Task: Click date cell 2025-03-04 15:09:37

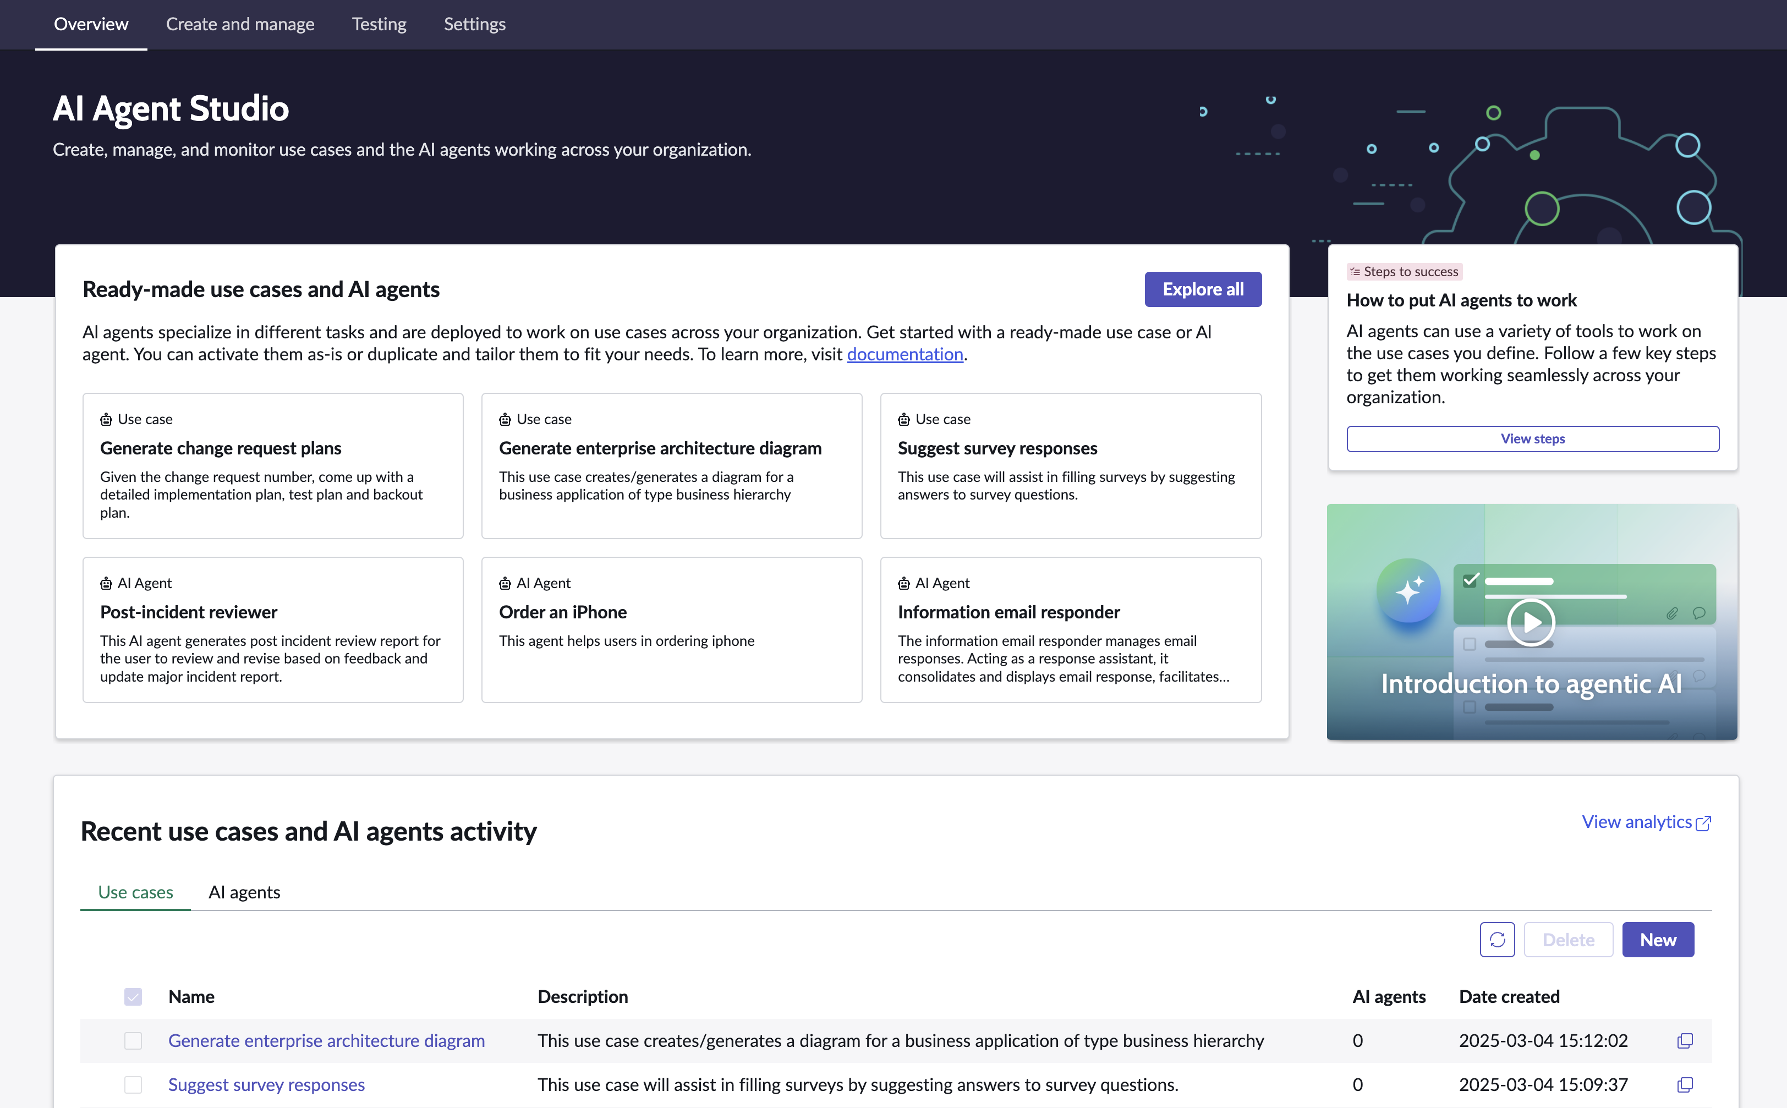Action: [1543, 1084]
